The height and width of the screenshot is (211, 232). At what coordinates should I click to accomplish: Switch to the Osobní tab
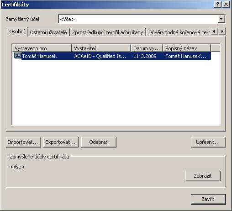[17, 32]
